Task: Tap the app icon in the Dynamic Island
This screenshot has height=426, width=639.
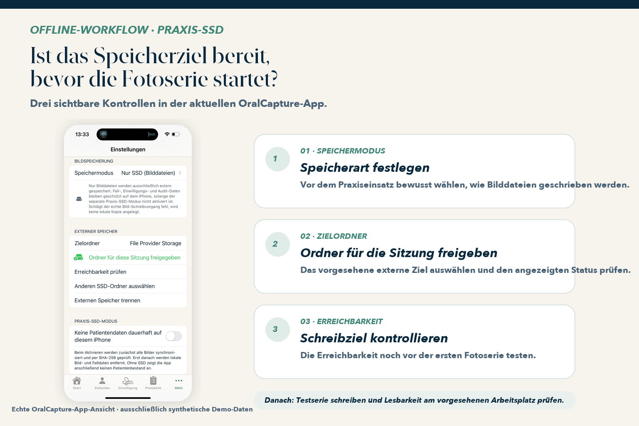Action: point(104,134)
